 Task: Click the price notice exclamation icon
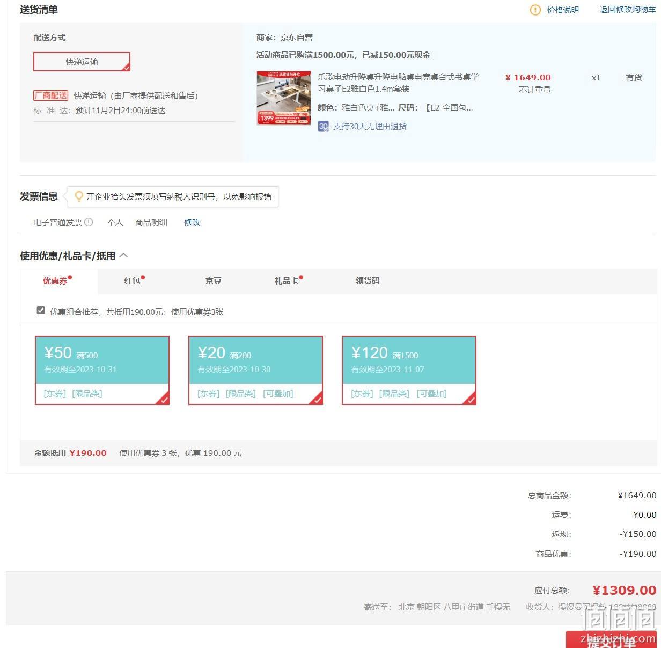pos(535,10)
